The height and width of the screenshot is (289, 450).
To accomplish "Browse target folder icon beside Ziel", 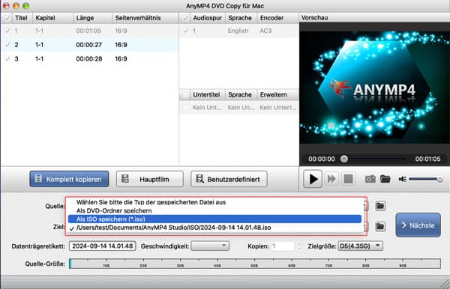I will pos(380,227).
